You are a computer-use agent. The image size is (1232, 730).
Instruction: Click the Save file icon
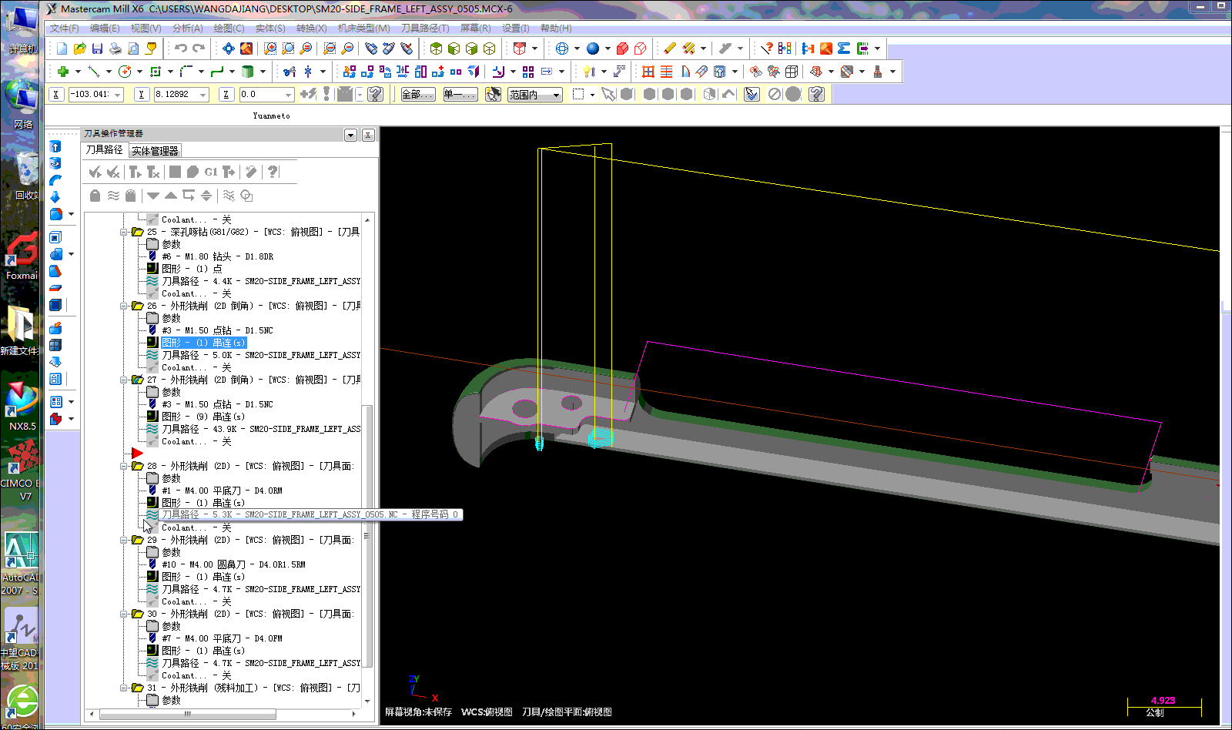(97, 49)
